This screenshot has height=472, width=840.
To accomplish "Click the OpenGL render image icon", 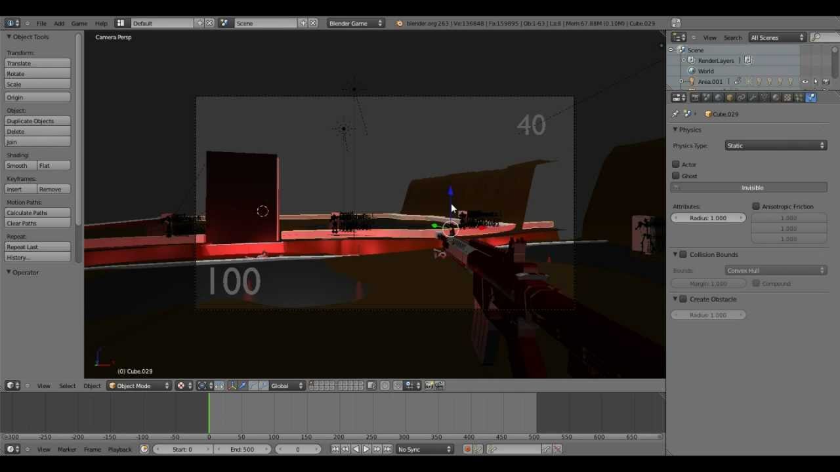I will click(429, 385).
